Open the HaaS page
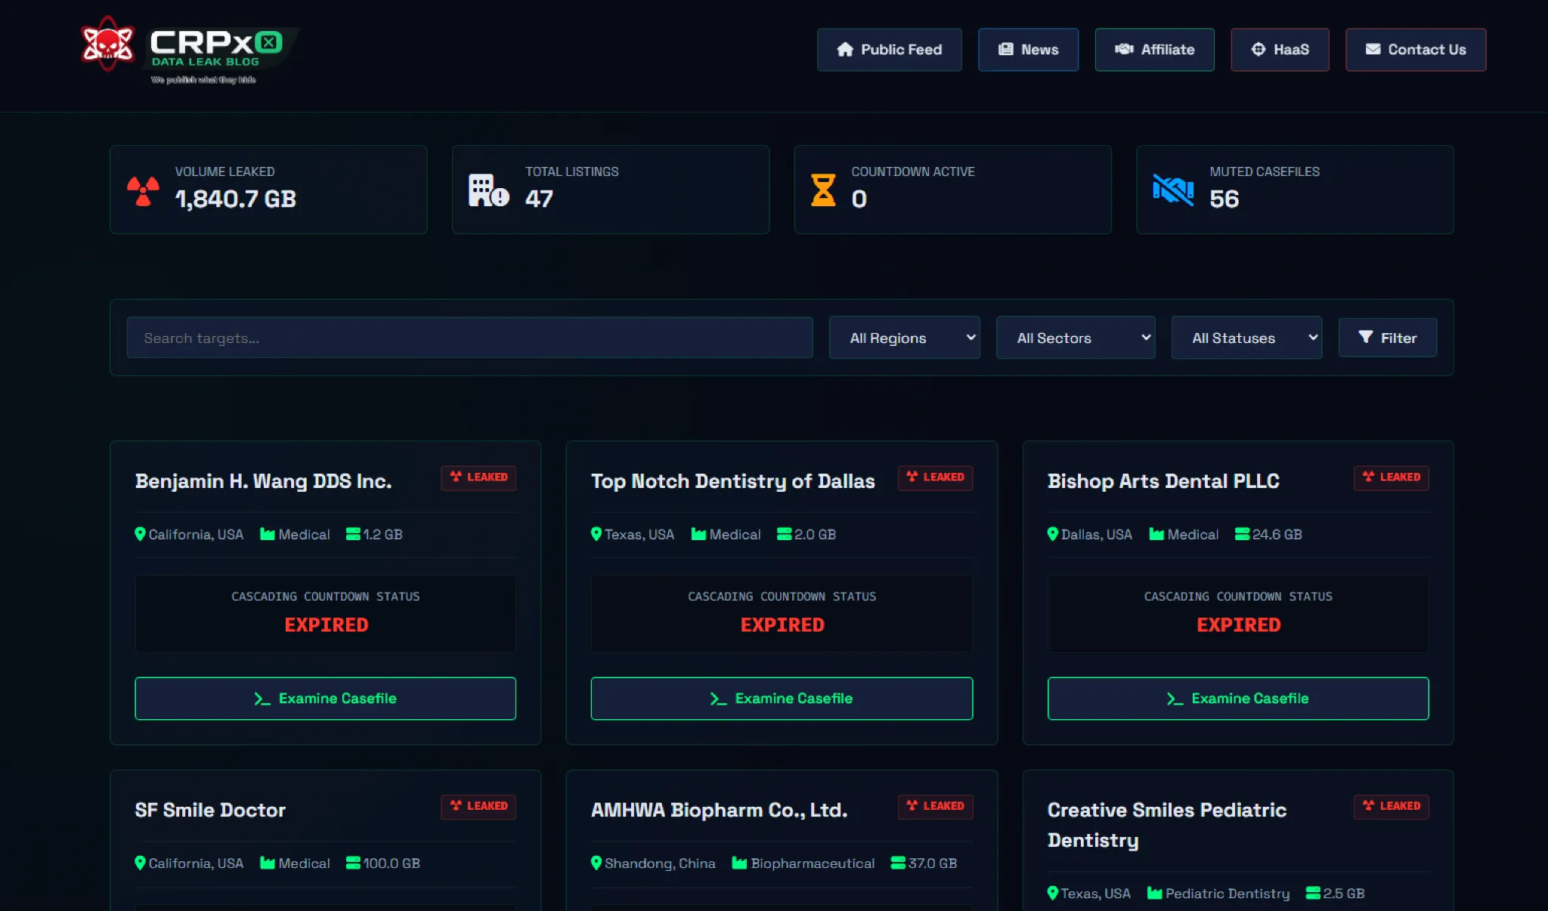 (1280, 50)
